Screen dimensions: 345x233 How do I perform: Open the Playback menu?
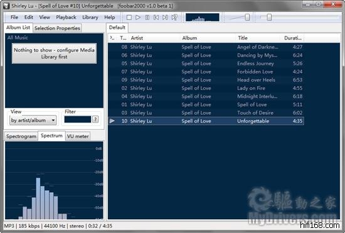66,17
